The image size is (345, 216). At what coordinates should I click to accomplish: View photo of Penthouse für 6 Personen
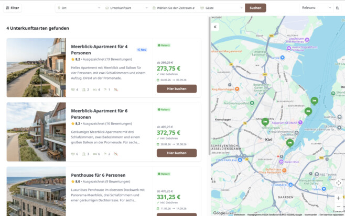point(36,191)
